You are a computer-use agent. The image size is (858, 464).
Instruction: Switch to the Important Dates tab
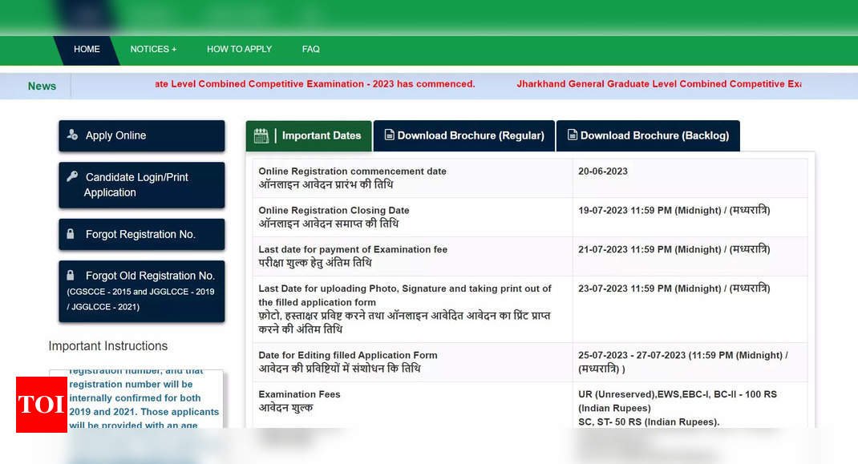point(309,135)
